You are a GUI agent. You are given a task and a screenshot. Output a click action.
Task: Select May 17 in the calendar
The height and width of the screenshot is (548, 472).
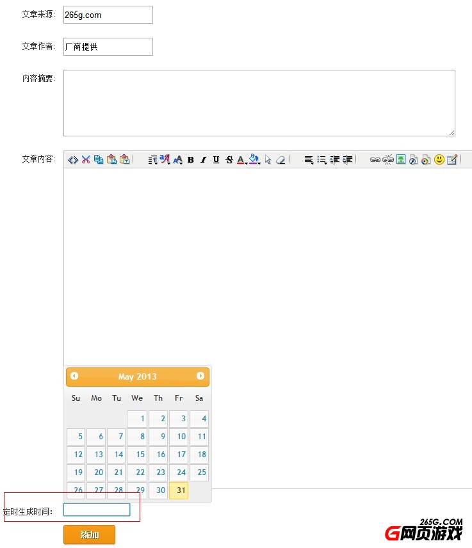[179, 455]
